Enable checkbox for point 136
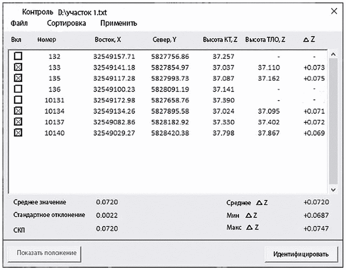The height and width of the screenshot is (270, 346). click(x=18, y=89)
